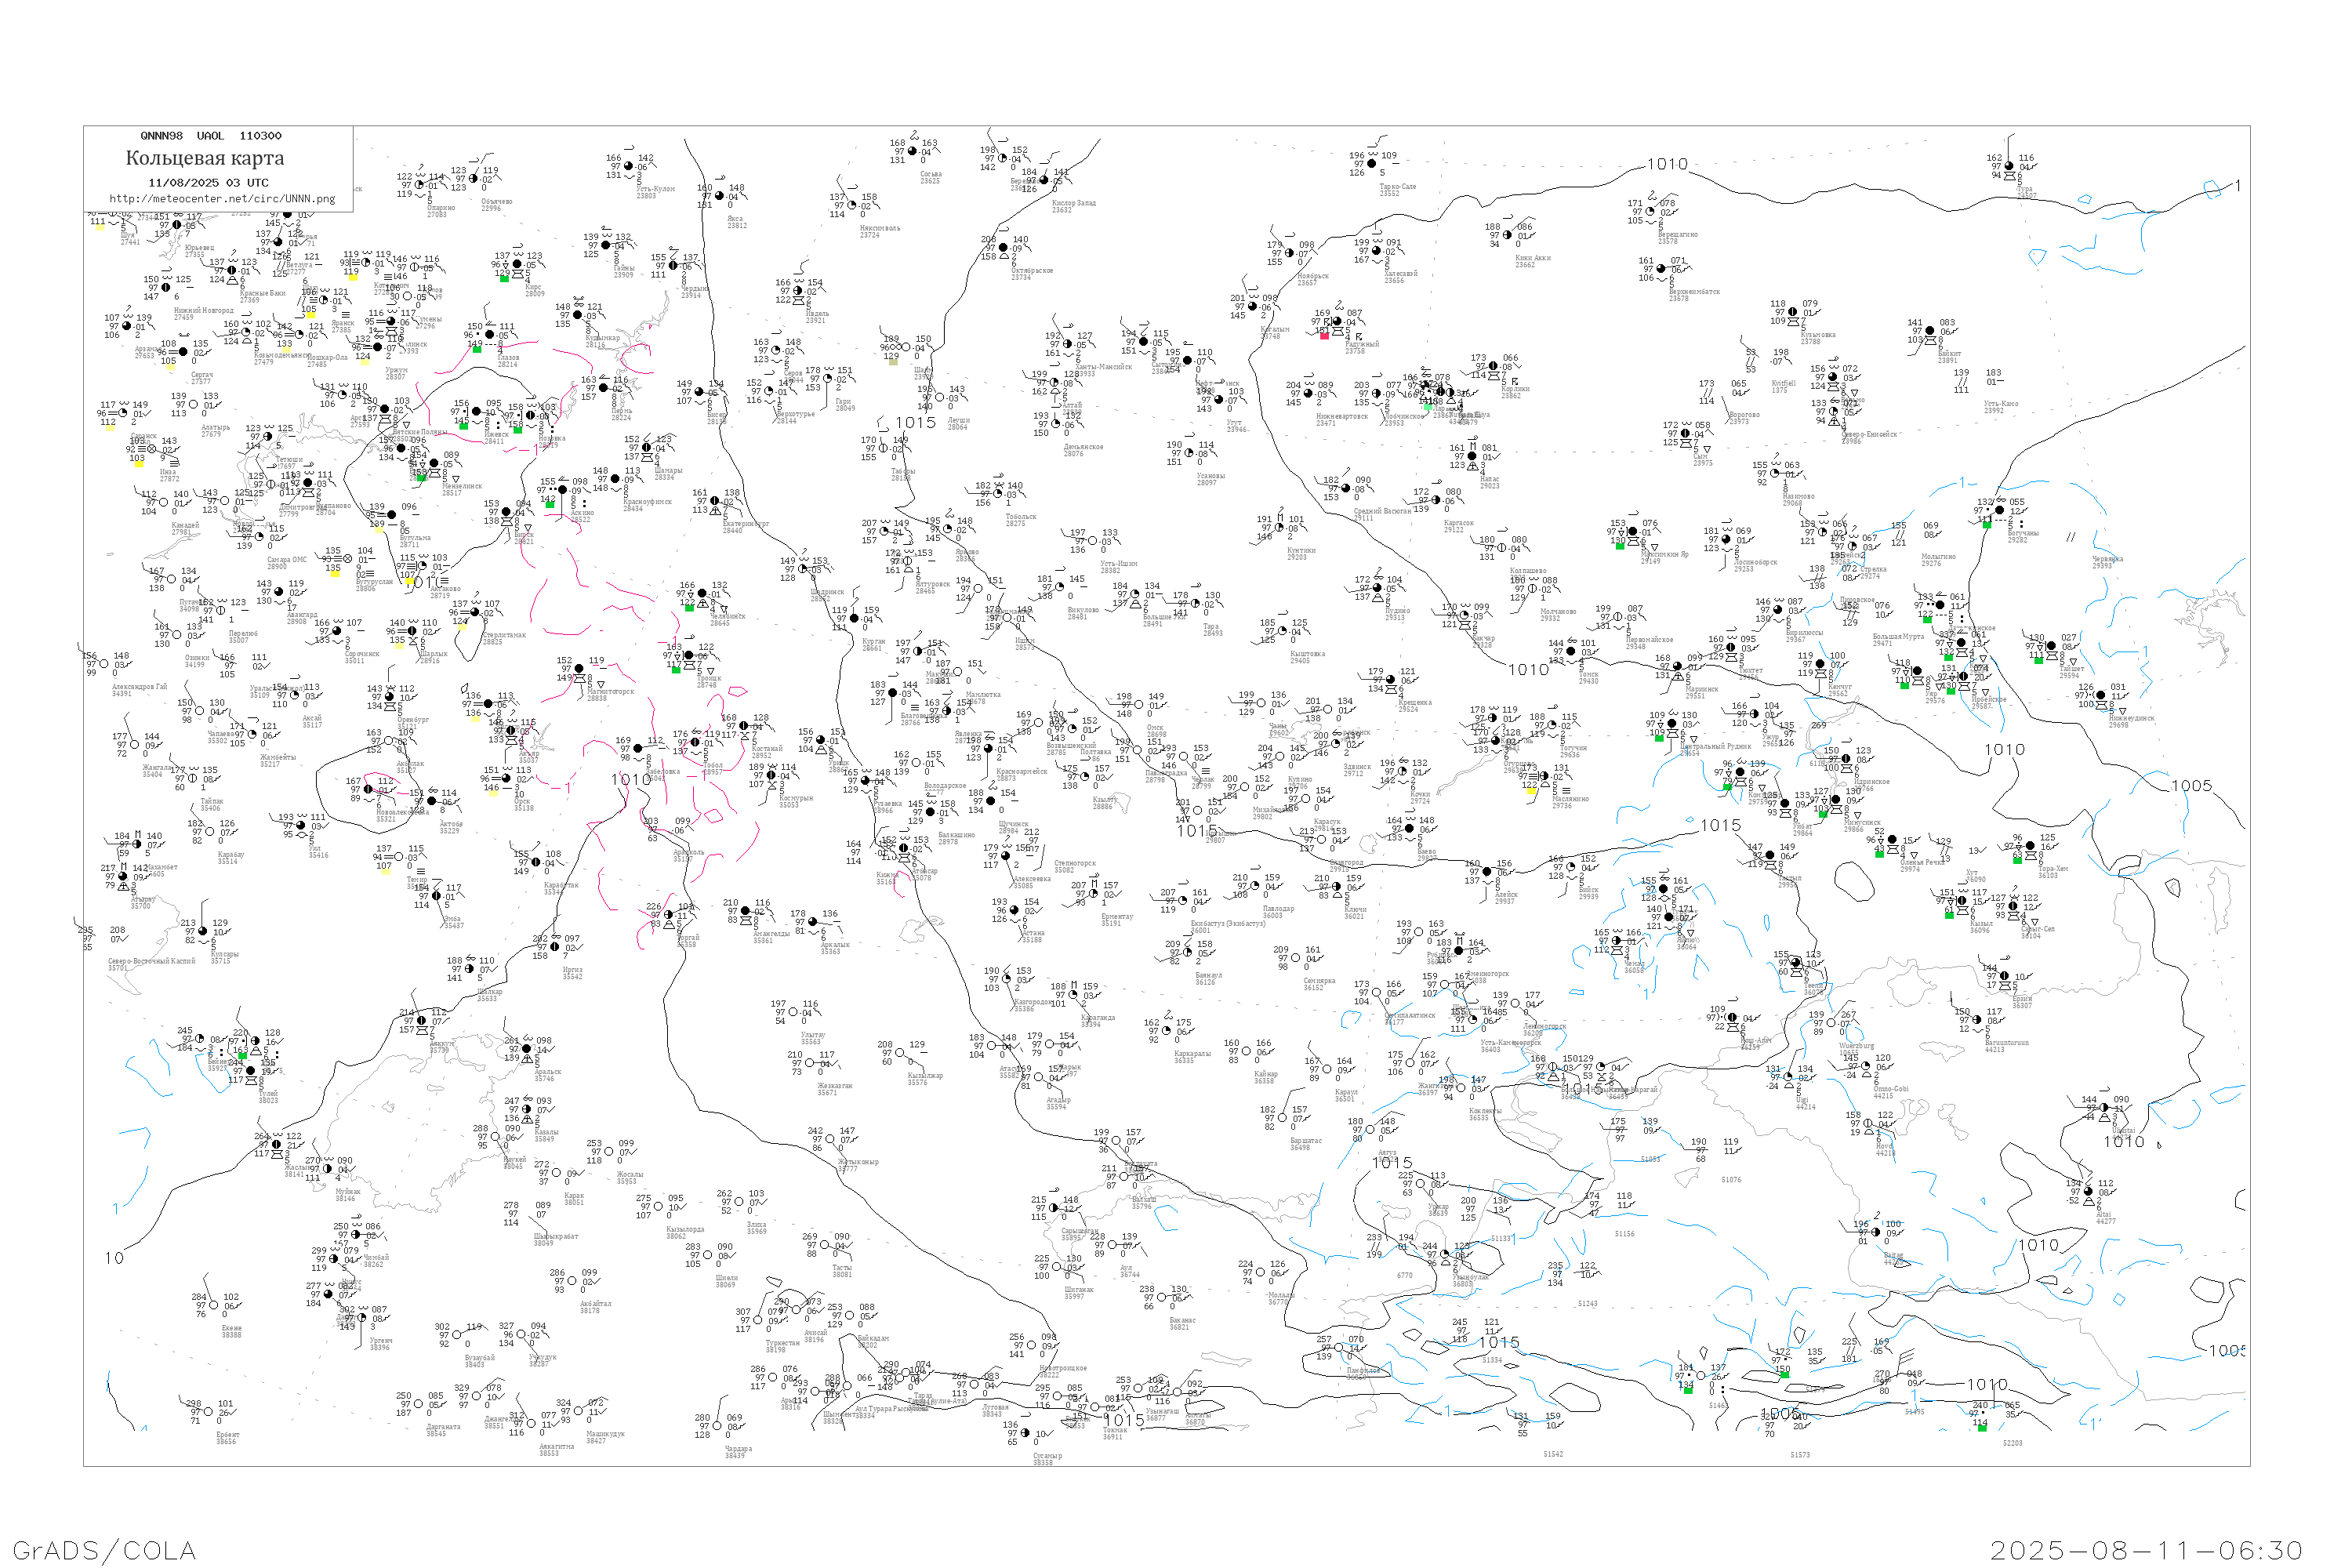Click the Томск station cloud-cover circle
Screen dimensions: 2352x1568
(1571, 652)
